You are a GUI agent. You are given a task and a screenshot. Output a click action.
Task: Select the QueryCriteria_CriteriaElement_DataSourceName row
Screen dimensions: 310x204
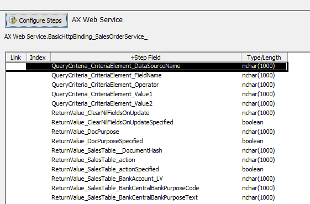(x=147, y=66)
